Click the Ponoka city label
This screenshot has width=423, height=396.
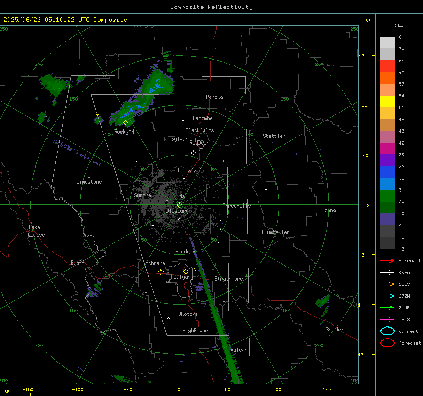(x=214, y=97)
